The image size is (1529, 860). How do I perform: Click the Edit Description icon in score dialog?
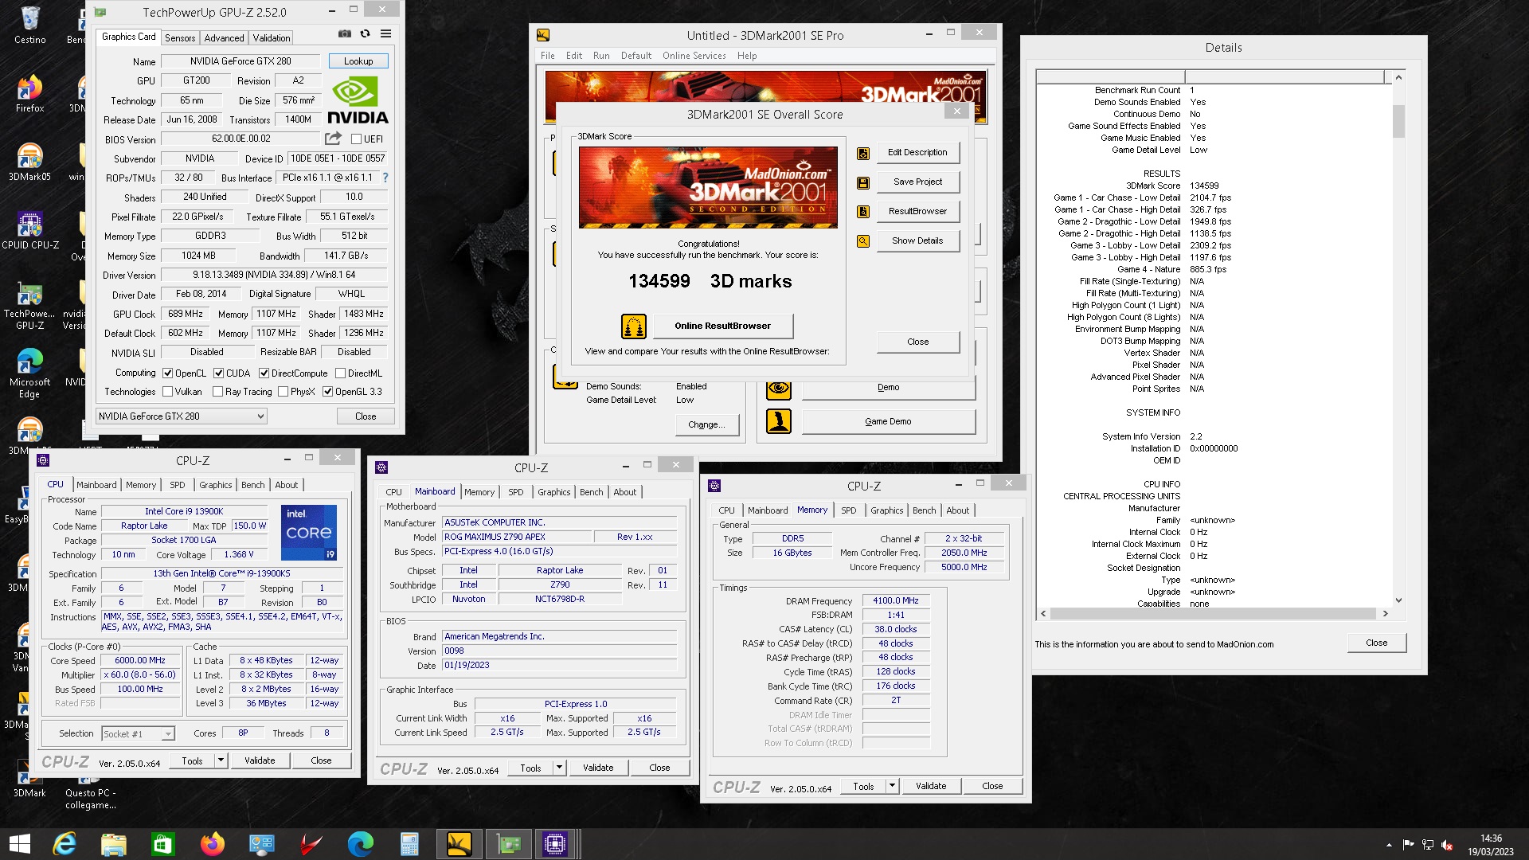click(863, 153)
